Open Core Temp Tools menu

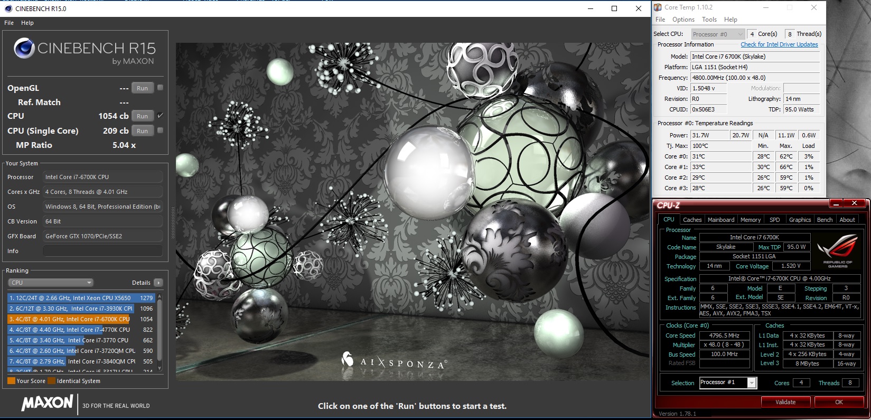(x=709, y=20)
